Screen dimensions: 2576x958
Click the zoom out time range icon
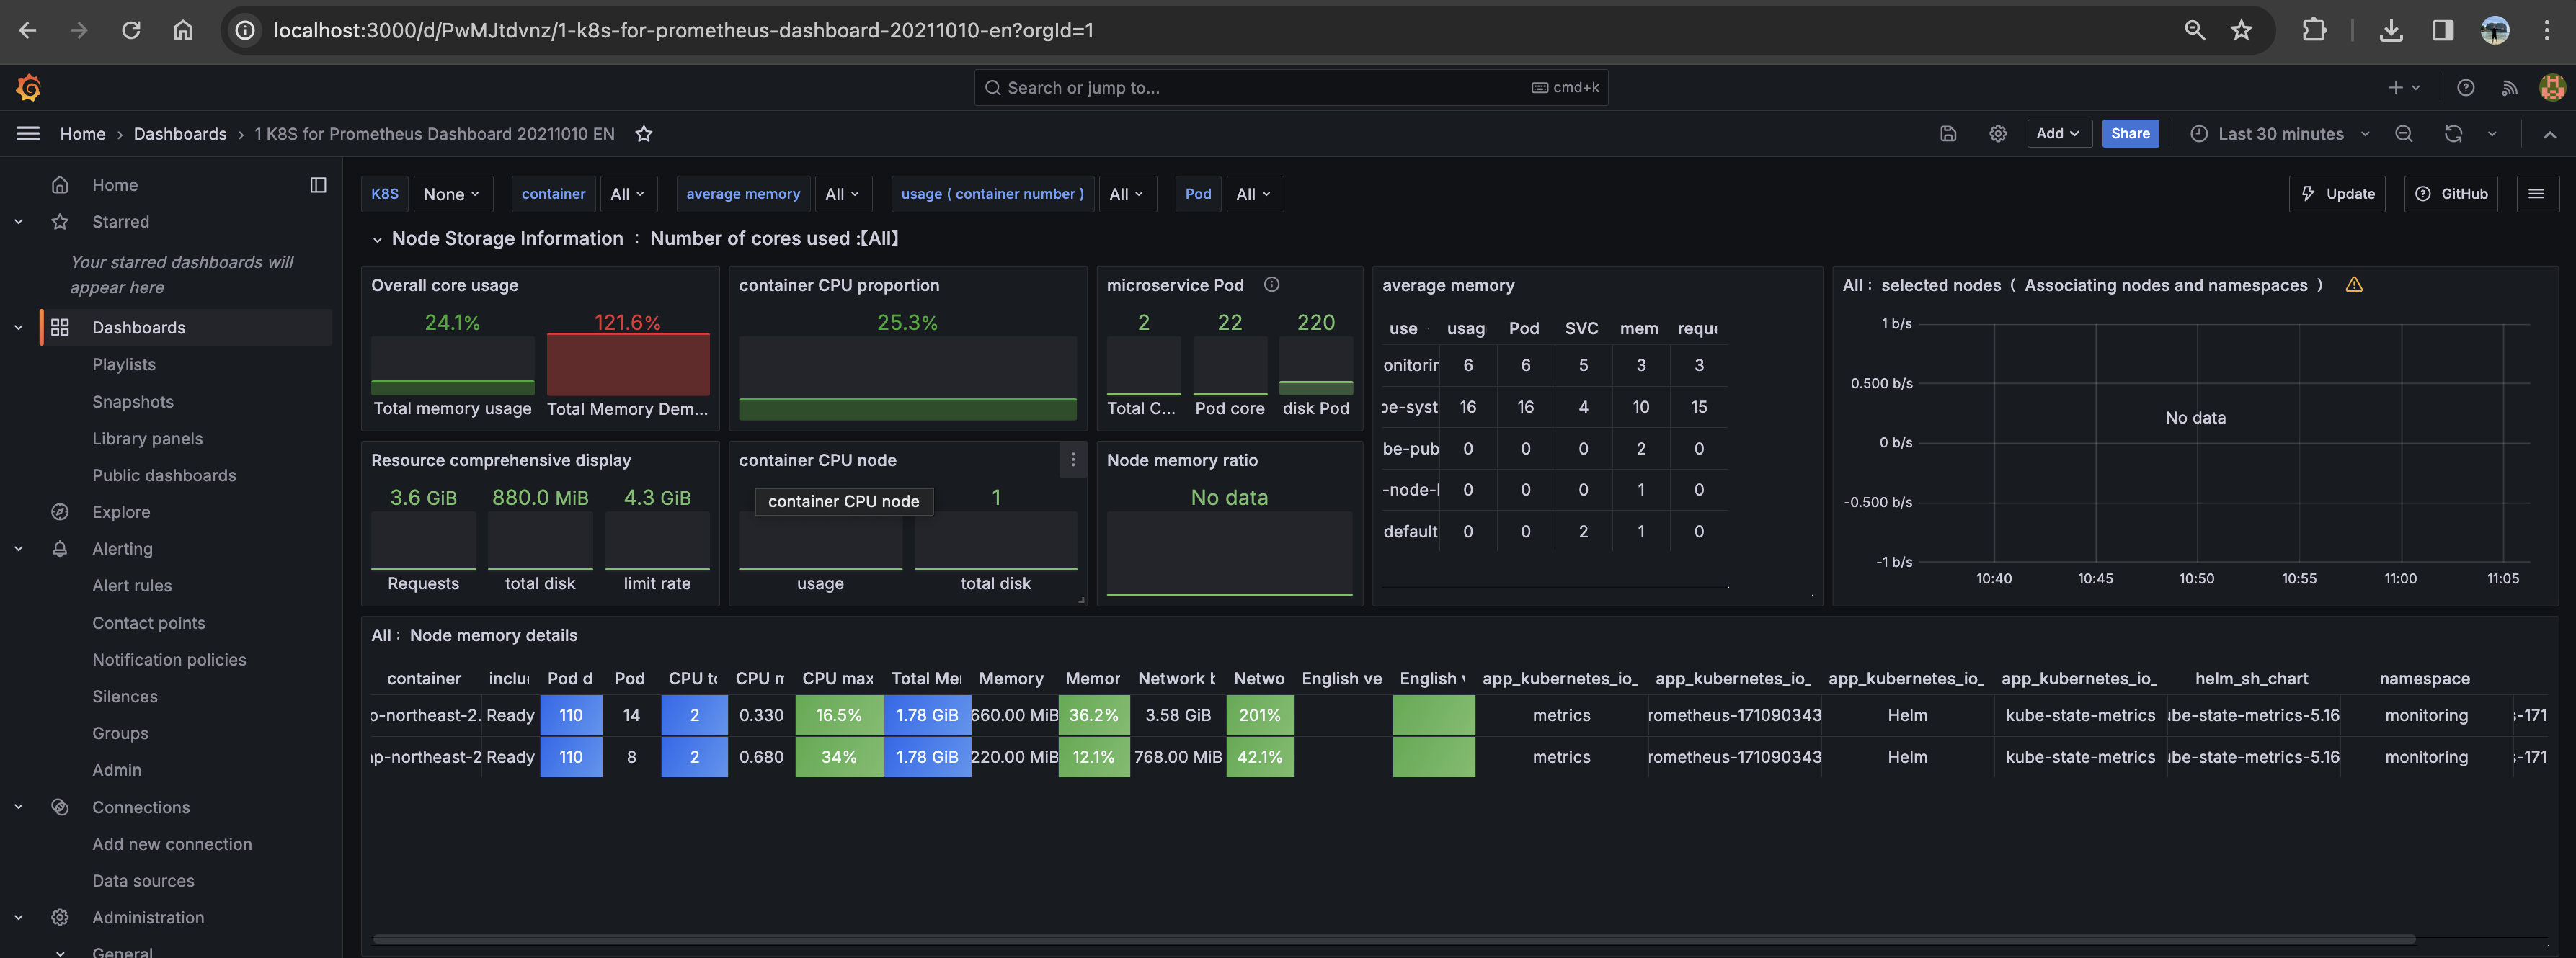click(2403, 134)
